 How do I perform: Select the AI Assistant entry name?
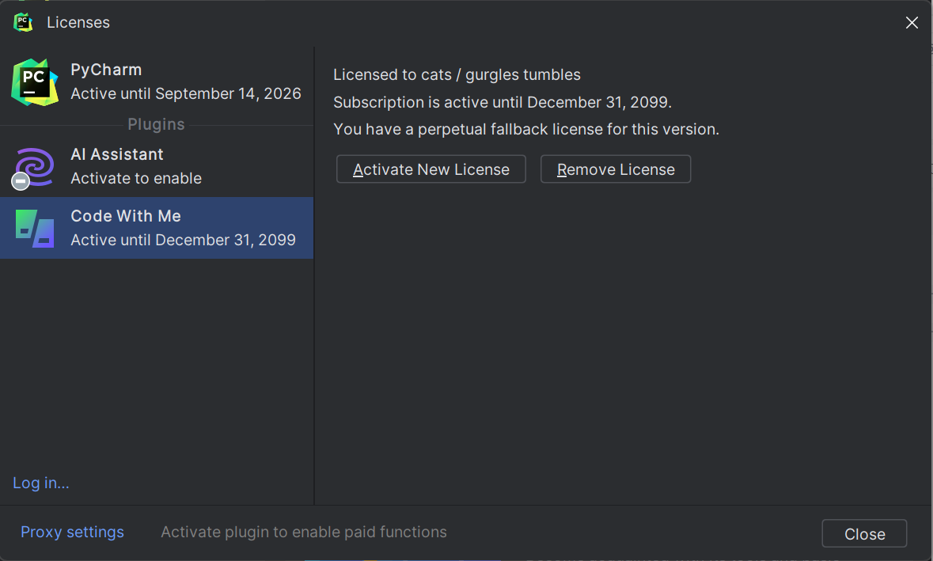(x=117, y=154)
